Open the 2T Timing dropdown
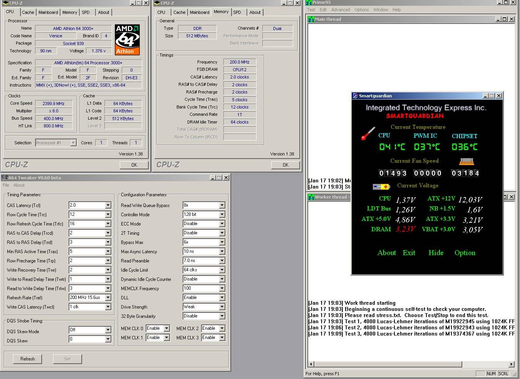This screenshot has width=520, height=379. click(222, 233)
